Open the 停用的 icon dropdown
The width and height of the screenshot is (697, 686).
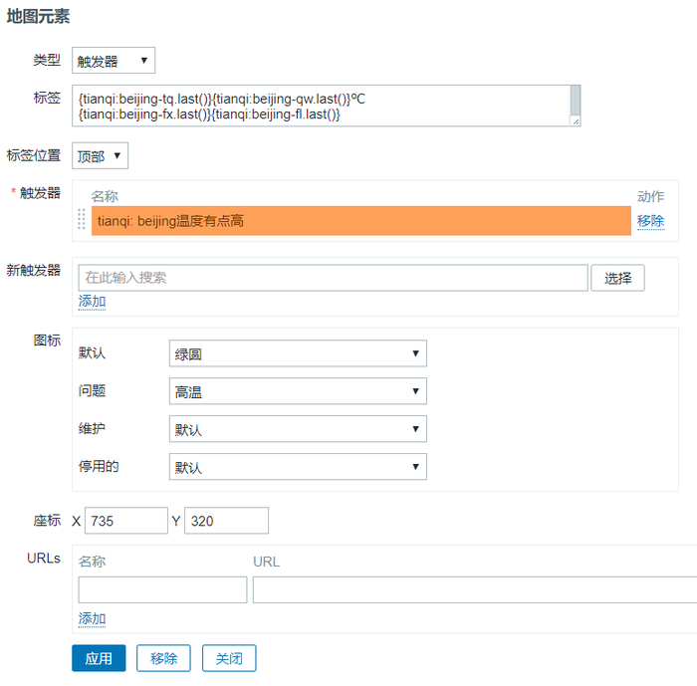pos(298,467)
